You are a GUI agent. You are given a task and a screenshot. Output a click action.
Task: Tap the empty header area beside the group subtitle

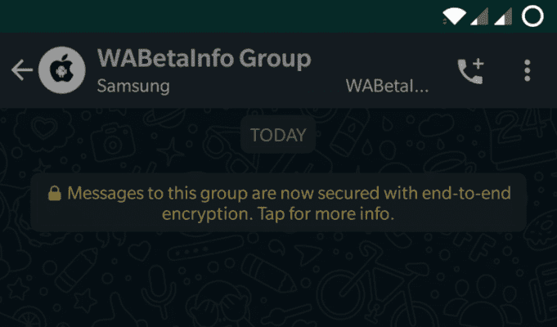(258, 87)
